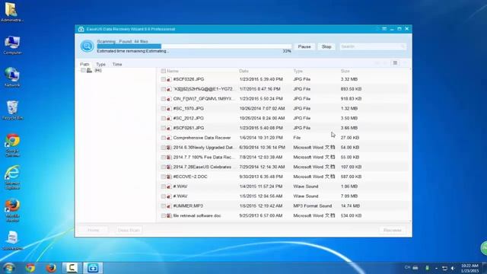Tick the select-all checkbox beside Name header
Screen dimensions: 487x274
coord(163,71)
